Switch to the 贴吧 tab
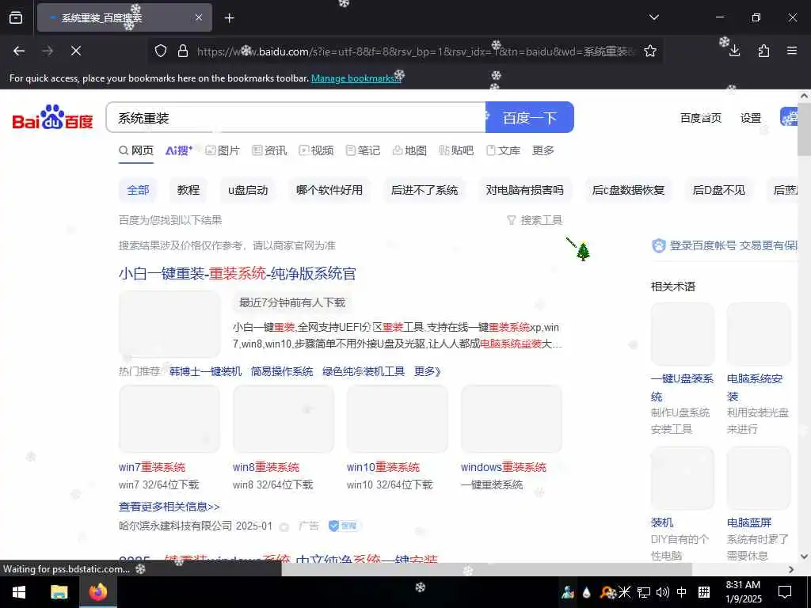 [456, 150]
